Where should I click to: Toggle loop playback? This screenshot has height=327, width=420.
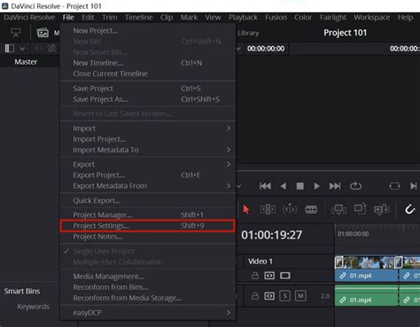click(x=355, y=186)
